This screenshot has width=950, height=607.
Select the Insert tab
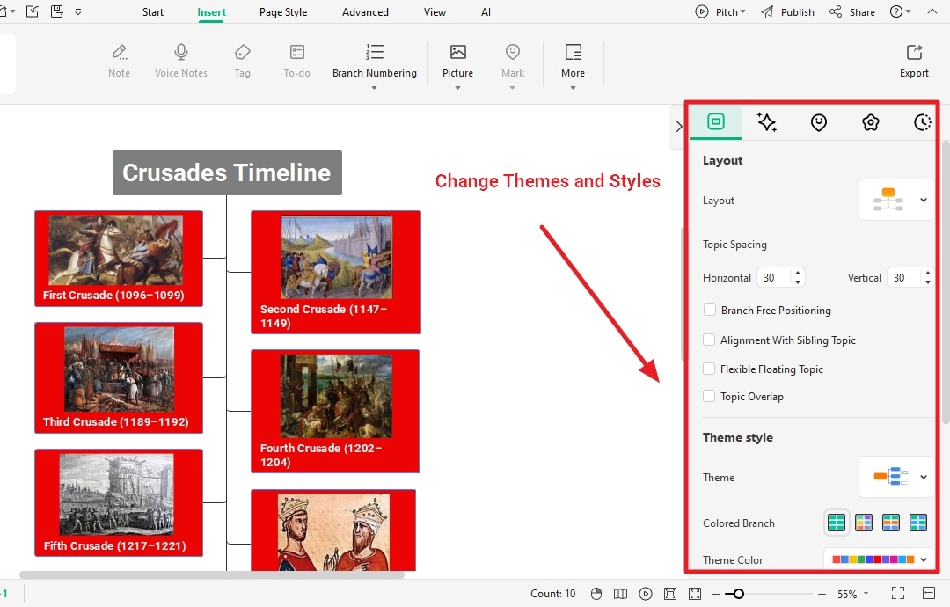(211, 12)
